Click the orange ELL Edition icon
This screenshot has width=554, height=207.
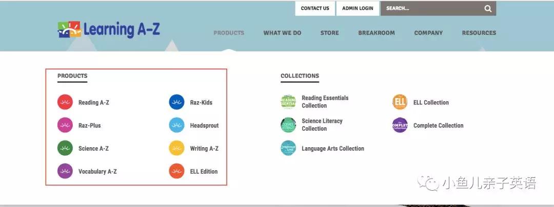[176, 171]
